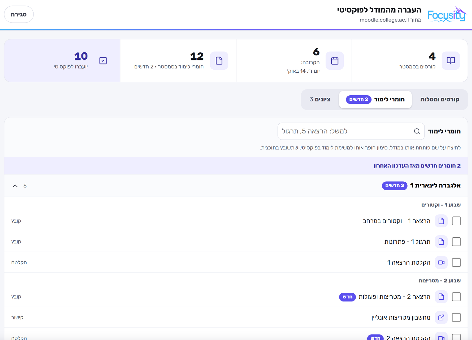Viewport: 472px width, 340px height.
Task: Click the שבוע 2 - מטריצות heading
Action: [x=440, y=281]
